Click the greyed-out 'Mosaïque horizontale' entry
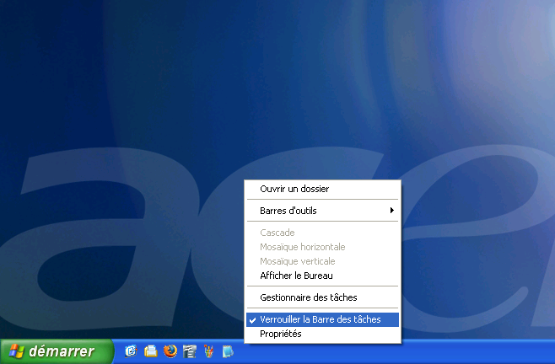Viewport: 555px width, 364px height. [322, 247]
